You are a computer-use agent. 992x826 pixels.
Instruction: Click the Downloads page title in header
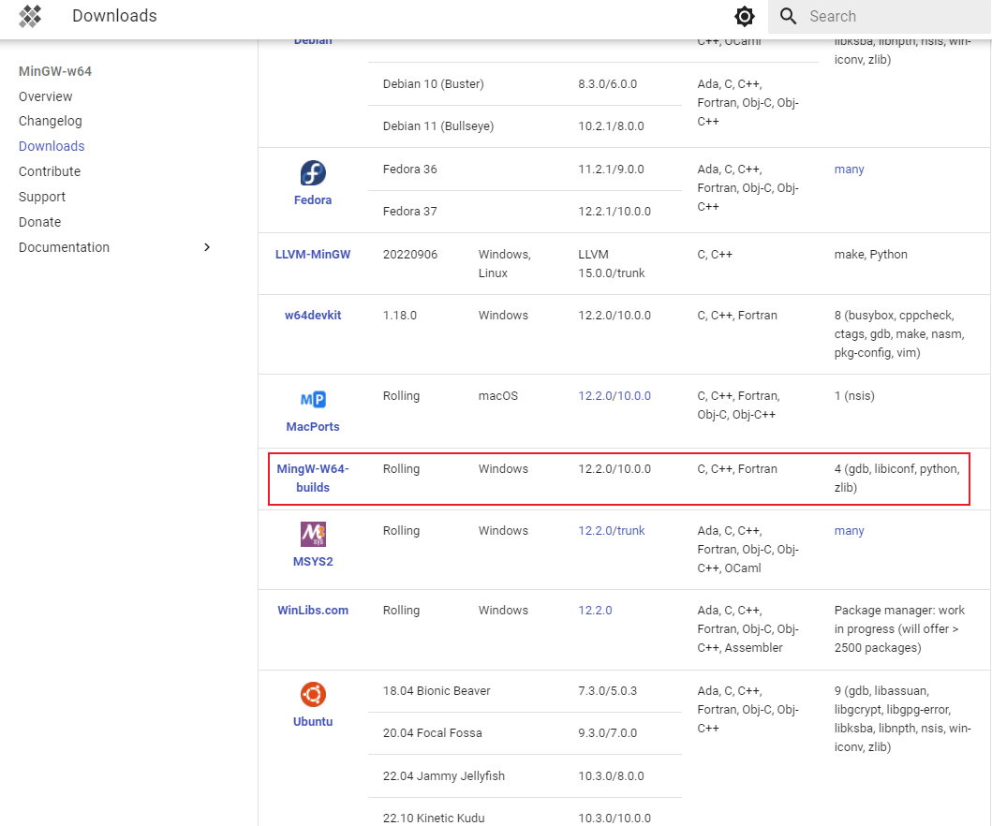(x=114, y=16)
